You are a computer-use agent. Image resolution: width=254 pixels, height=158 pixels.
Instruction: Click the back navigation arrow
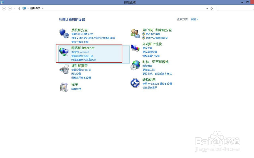(x=4, y=8)
